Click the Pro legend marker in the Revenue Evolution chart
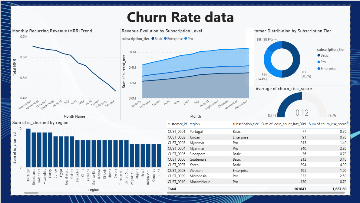Viewport: 360px width, 203px height. (186, 39)
